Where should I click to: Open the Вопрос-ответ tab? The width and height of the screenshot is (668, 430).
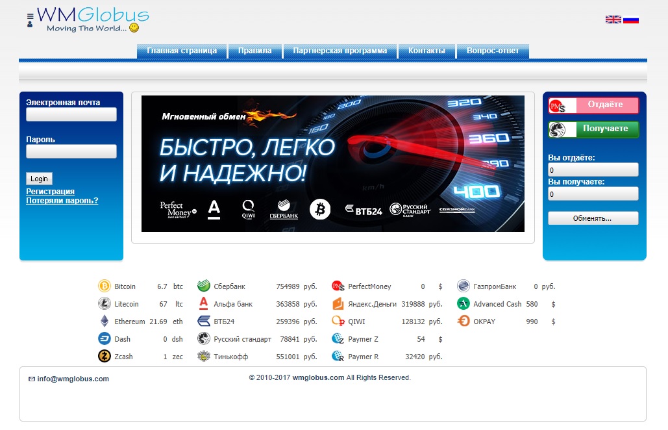point(493,51)
